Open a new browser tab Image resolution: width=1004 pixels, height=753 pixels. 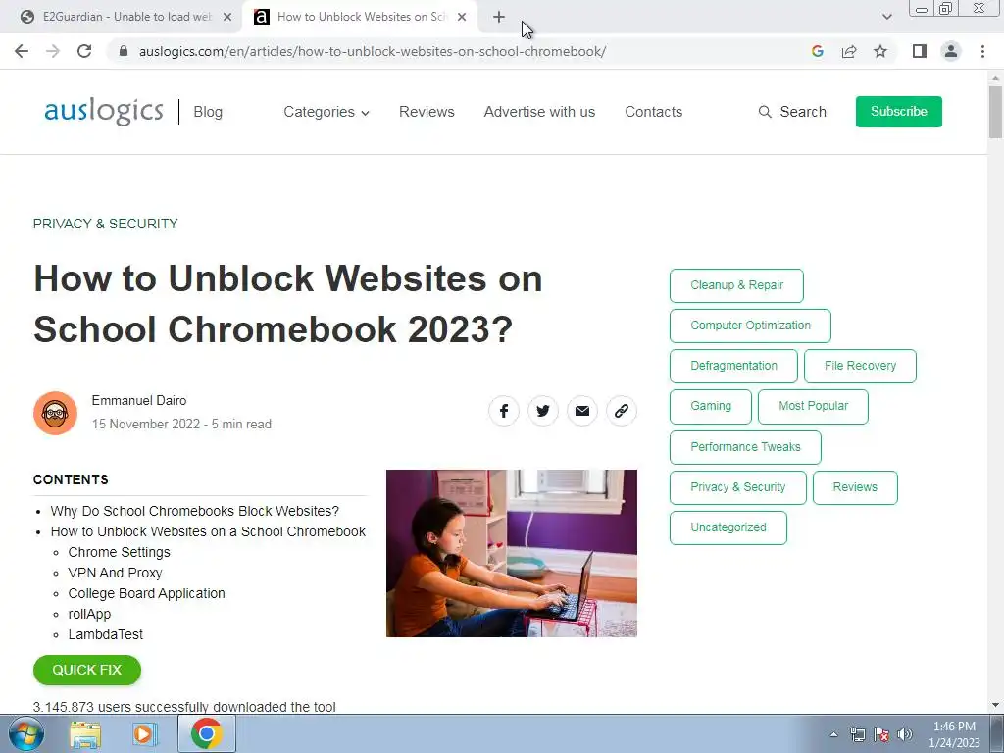click(x=499, y=18)
